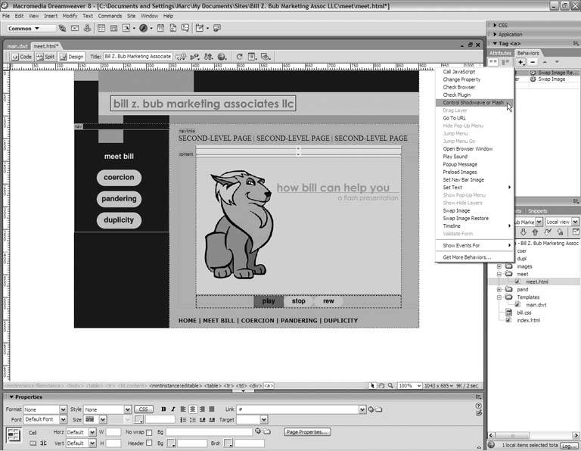Click the Email Link icon
581x451 pixels.
[74, 29]
